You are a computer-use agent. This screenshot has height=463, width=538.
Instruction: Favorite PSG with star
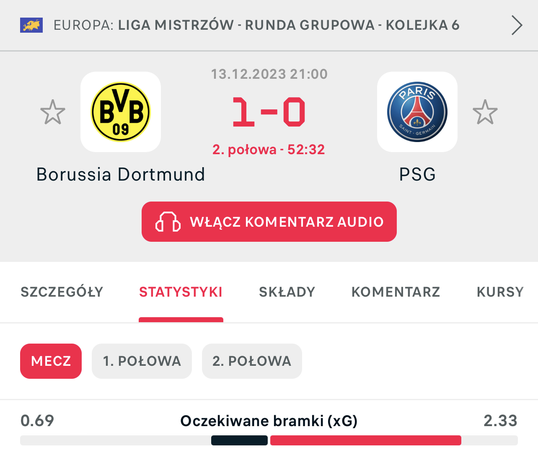tap(485, 112)
